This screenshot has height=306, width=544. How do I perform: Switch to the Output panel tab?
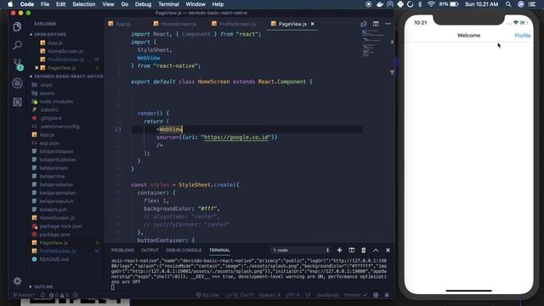(x=150, y=250)
